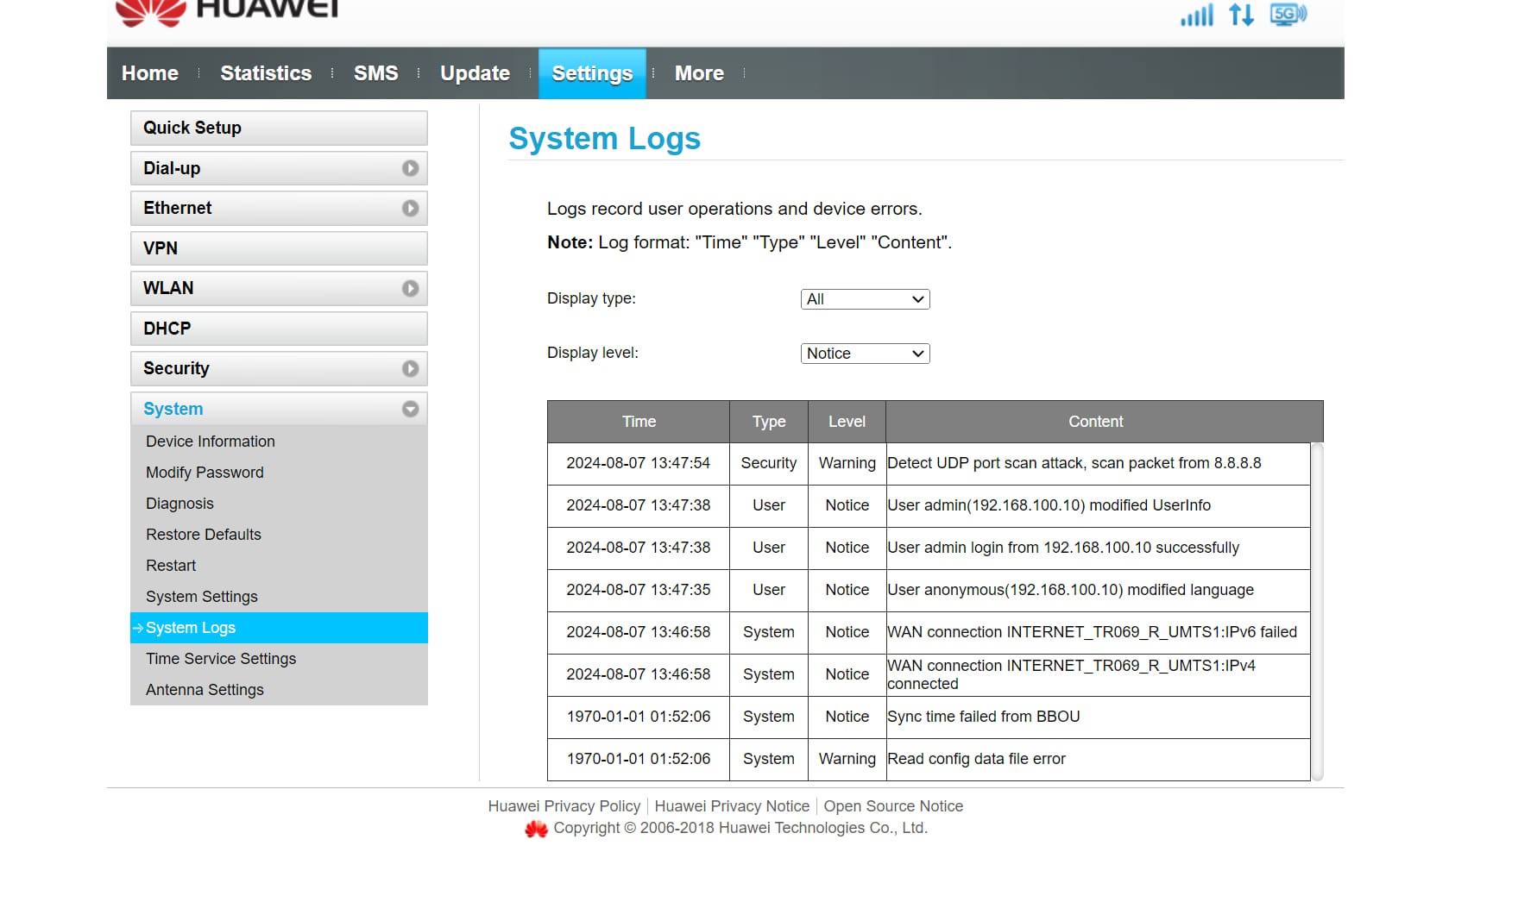The image size is (1518, 921).
Task: Select the Settings tab
Action: tap(592, 73)
